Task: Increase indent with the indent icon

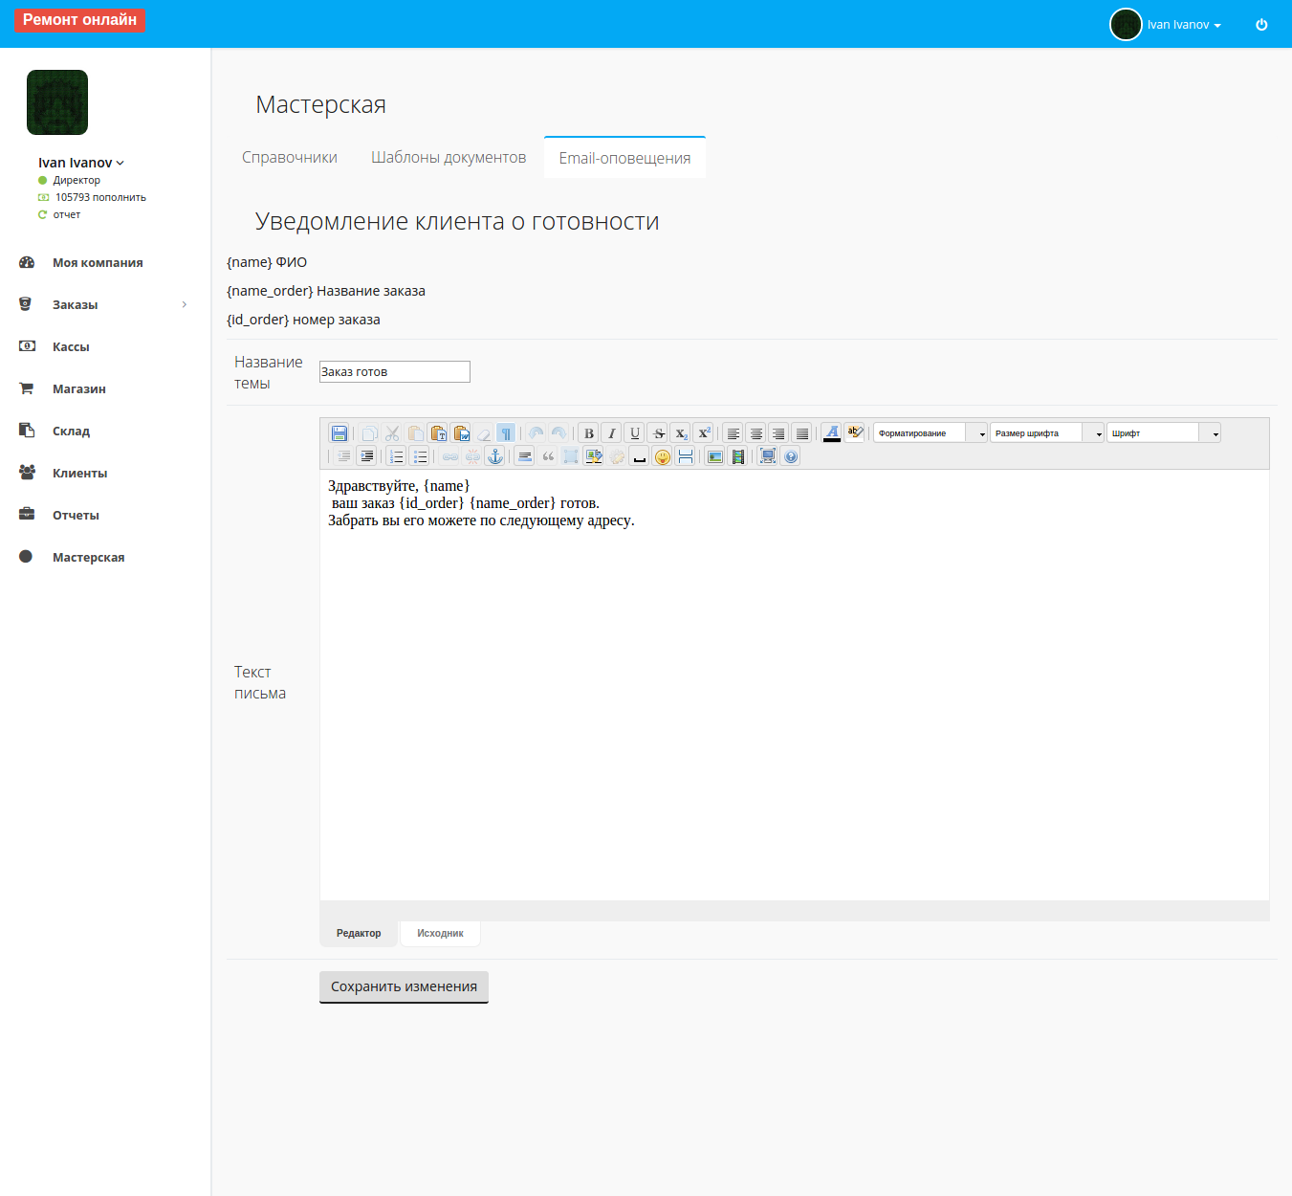Action: (367, 456)
